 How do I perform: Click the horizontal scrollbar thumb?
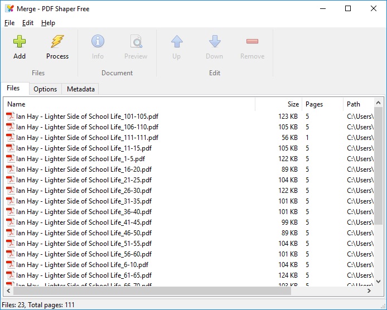152,290
